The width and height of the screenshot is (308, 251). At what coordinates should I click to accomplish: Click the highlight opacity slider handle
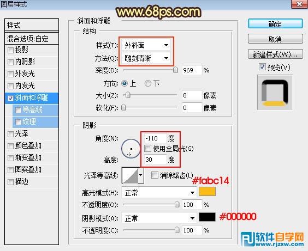[177, 204]
